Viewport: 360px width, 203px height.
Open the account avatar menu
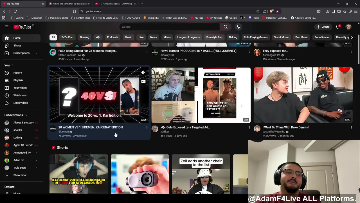click(348, 27)
